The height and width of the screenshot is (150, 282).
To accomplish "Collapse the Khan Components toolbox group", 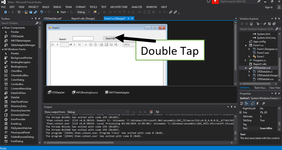I will pyautogui.click(x=3, y=28).
